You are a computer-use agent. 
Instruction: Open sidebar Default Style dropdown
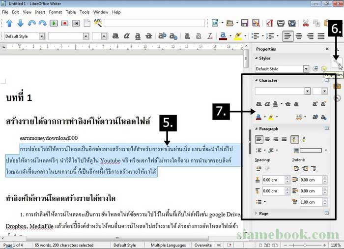[x=306, y=69]
